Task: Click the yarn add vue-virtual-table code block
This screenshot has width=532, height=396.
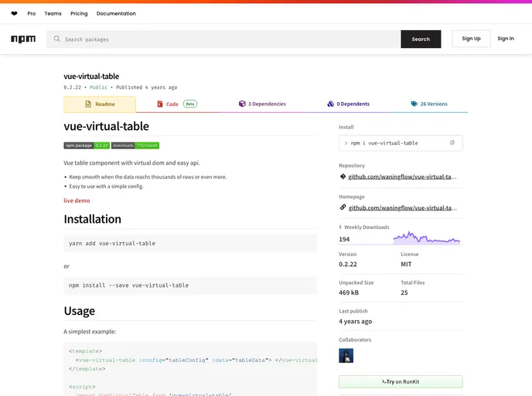Action: pos(190,244)
